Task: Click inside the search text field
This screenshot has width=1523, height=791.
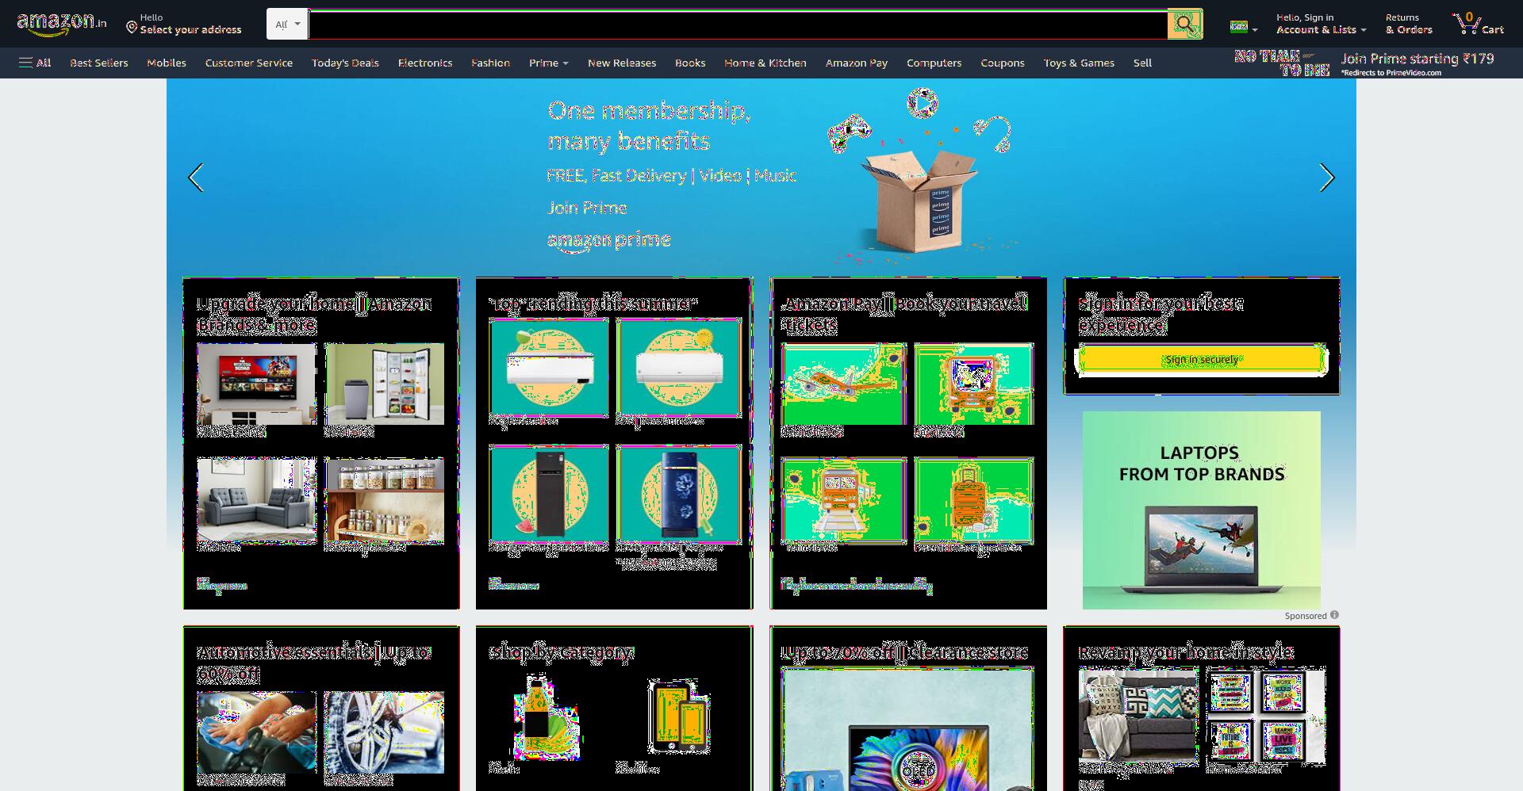Action: coord(738,25)
